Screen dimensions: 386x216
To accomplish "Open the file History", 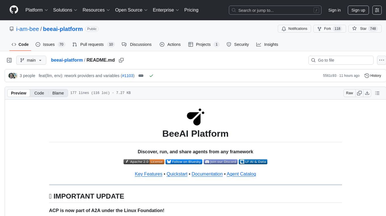I will pos(373,76).
